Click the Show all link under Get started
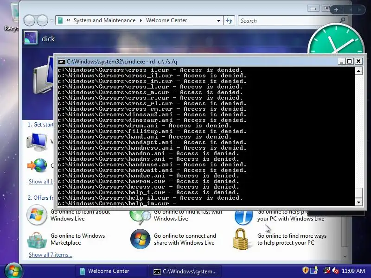 41,182
